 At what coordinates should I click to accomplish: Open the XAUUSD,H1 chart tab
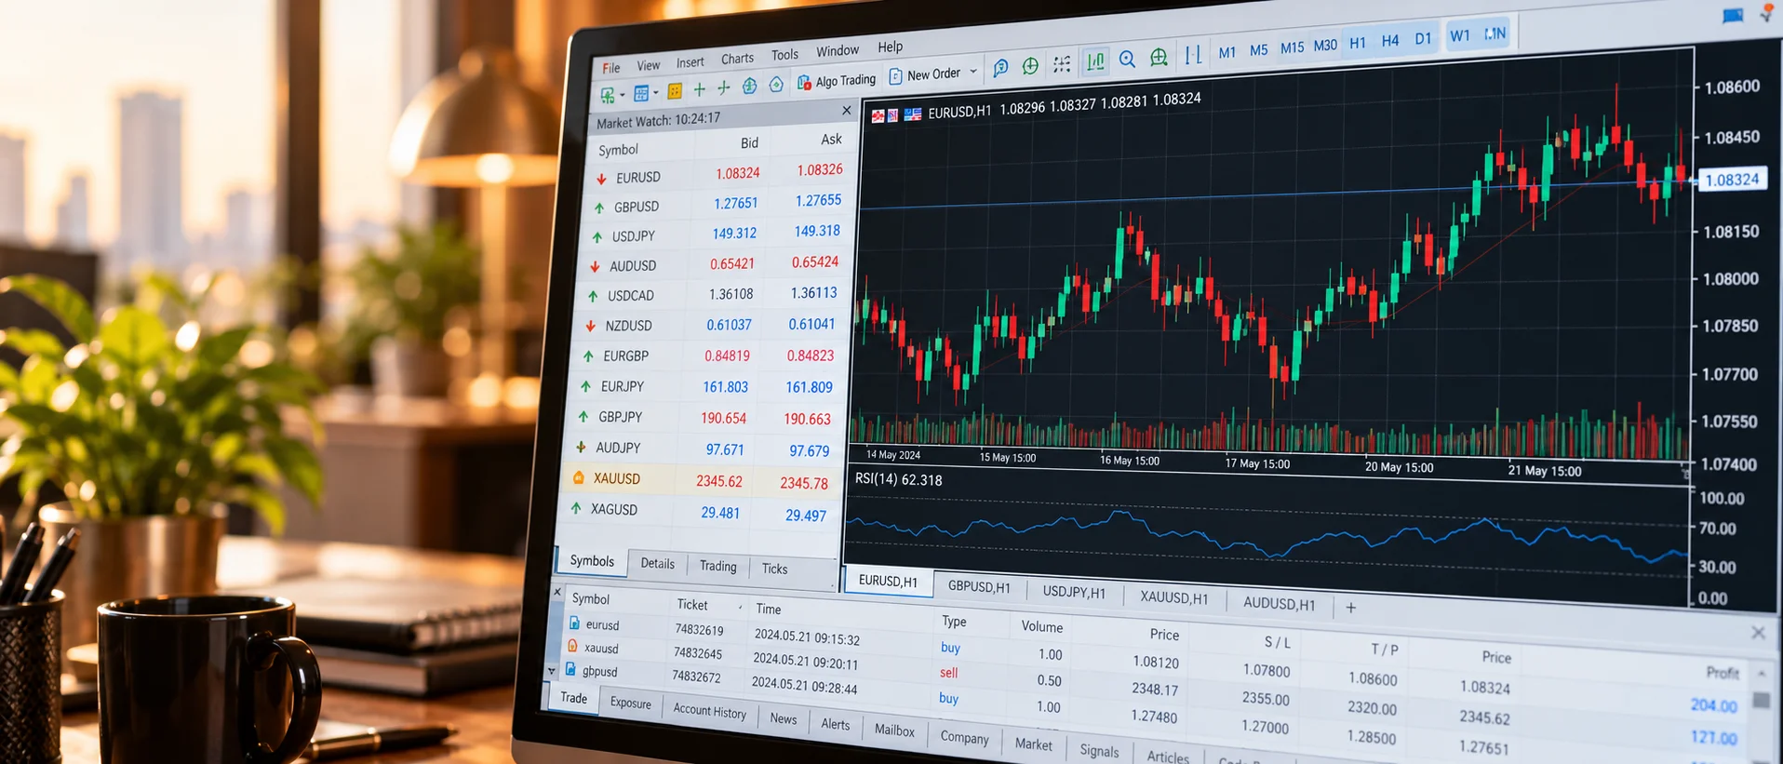coord(1174,597)
